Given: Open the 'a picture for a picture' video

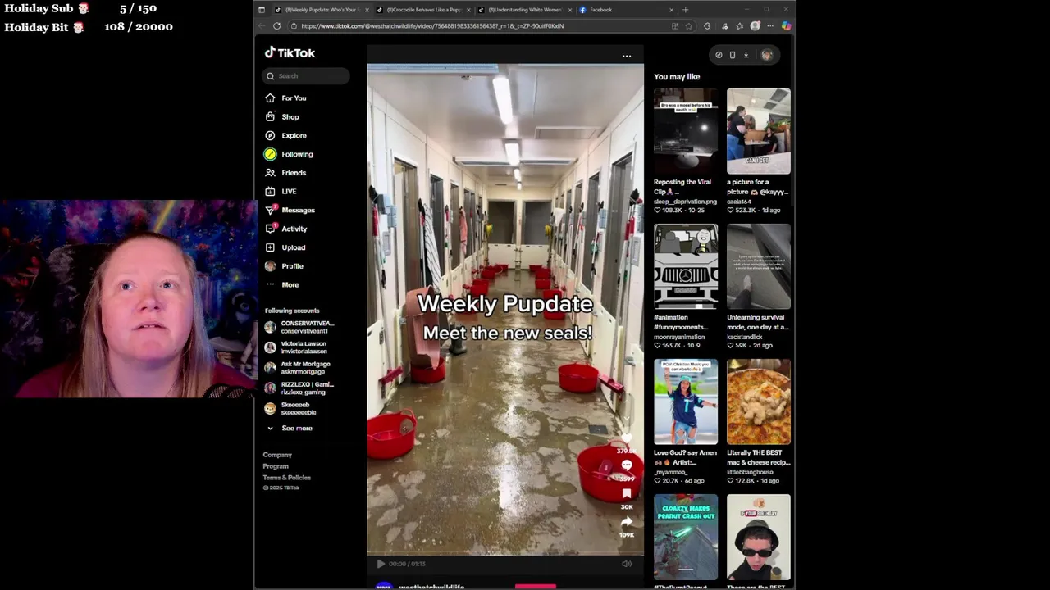Looking at the screenshot, I should (759, 131).
